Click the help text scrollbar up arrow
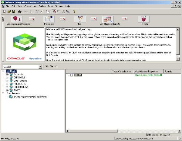The width and height of the screenshot is (182, 141). [178, 29]
